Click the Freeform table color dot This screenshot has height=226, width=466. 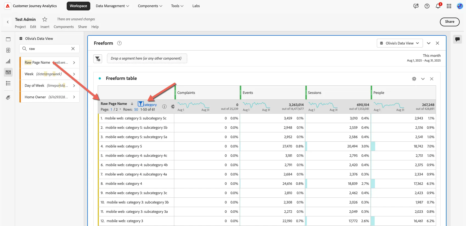(x=100, y=79)
